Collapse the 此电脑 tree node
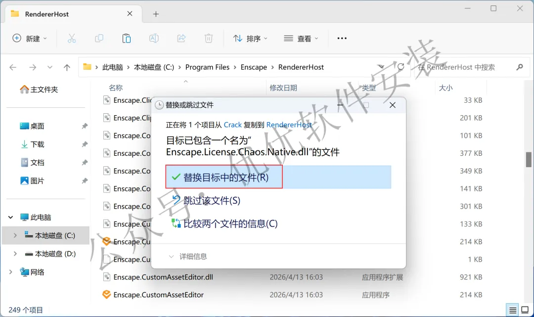Screen dimensions: 534x317 tap(10, 217)
